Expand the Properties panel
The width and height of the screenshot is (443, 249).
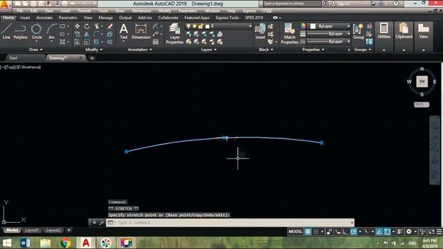[x=313, y=49]
